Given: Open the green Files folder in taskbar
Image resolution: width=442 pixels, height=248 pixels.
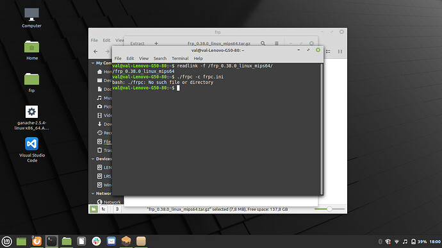Looking at the screenshot, I should tap(67, 241).
